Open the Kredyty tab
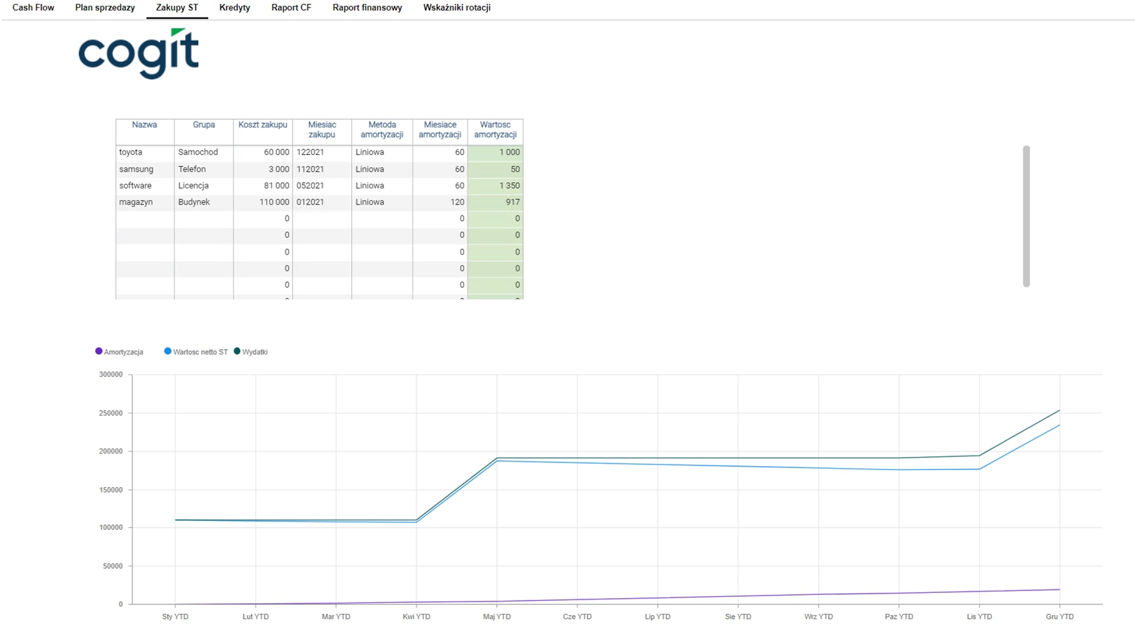 point(235,8)
